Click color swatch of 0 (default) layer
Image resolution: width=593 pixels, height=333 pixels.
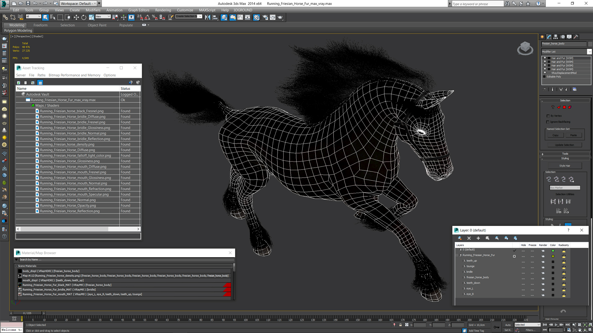pyautogui.click(x=553, y=251)
